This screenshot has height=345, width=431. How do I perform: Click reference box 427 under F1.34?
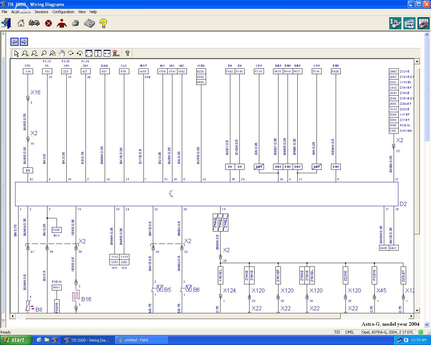85,71
